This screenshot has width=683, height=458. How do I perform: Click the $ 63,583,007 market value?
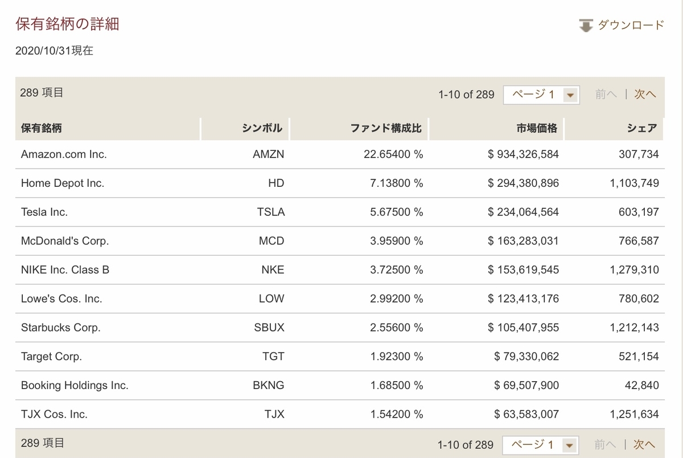tap(526, 415)
